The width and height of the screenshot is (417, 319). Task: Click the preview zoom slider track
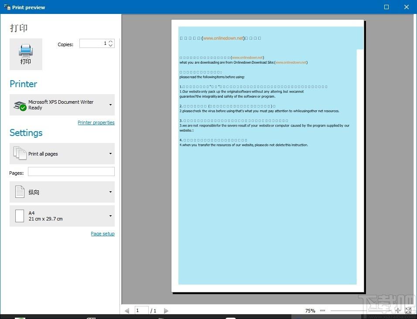point(360,310)
